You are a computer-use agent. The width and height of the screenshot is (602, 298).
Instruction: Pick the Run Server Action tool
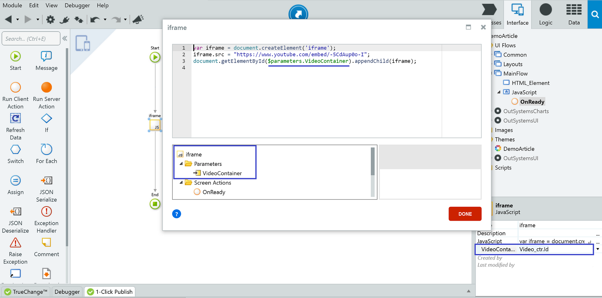pos(46,95)
